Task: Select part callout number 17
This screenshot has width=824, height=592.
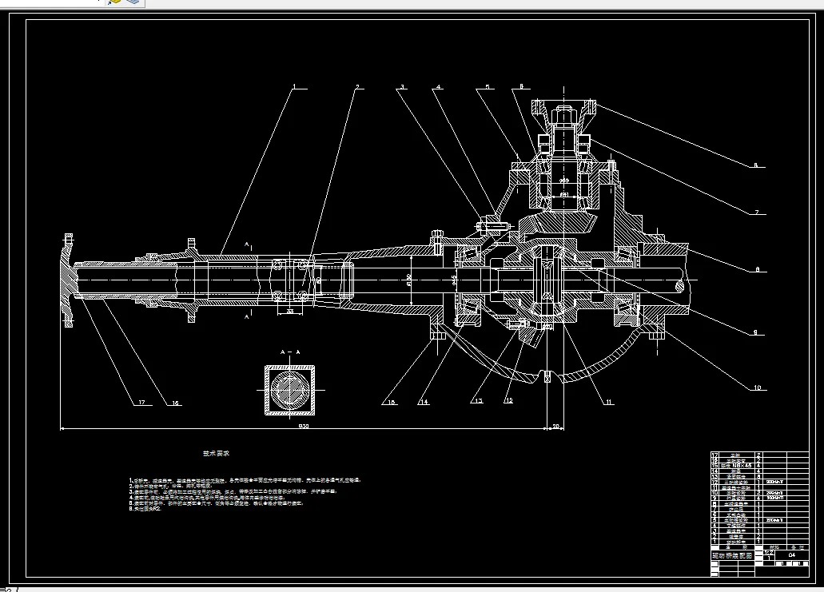Action: (x=141, y=403)
